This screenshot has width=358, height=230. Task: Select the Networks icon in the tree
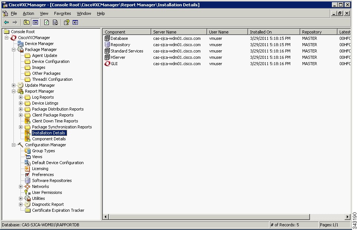(x=28, y=186)
